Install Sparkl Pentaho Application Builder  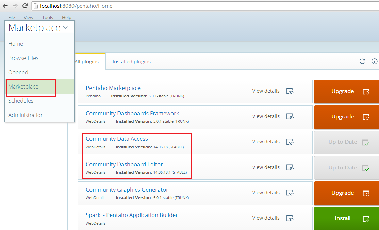click(346, 218)
